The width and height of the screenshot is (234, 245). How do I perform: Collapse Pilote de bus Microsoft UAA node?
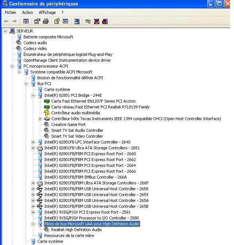coord(33,224)
